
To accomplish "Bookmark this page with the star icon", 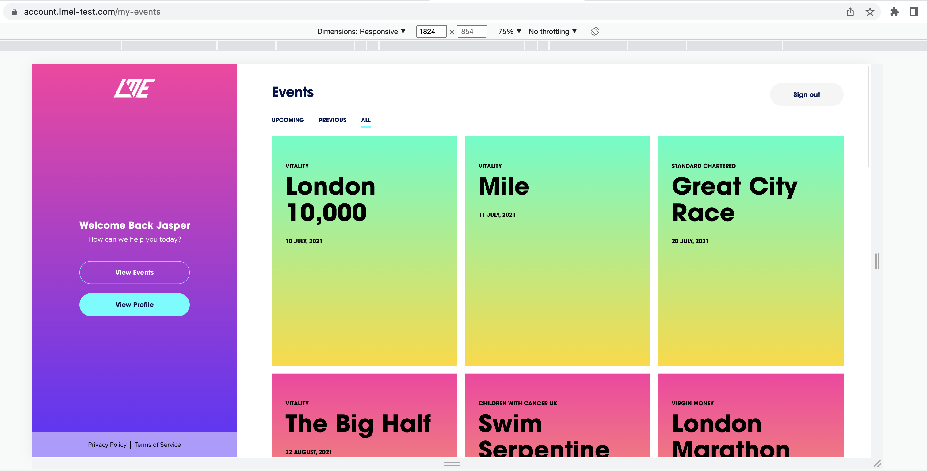I will [870, 12].
